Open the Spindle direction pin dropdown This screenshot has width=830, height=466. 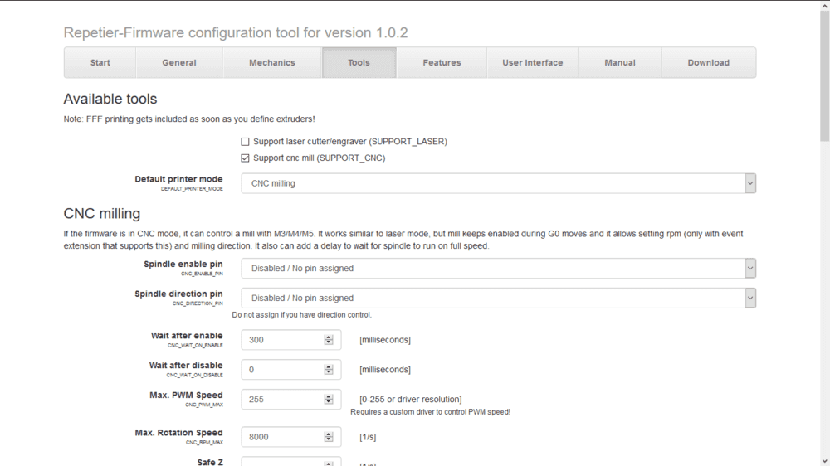498,299
